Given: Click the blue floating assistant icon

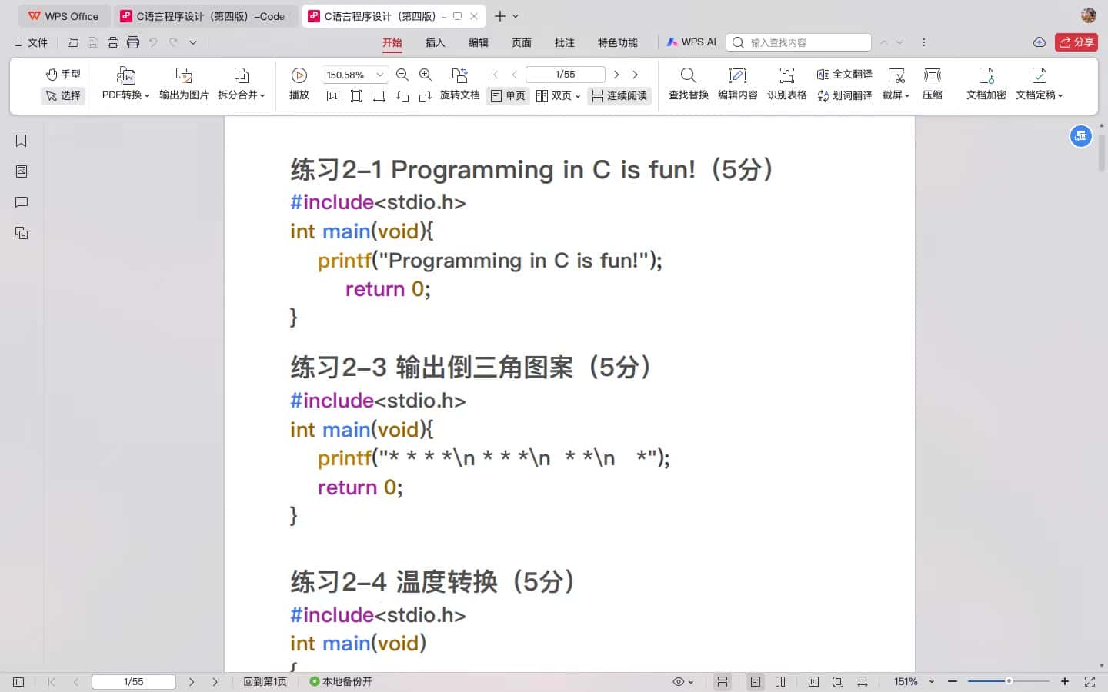Looking at the screenshot, I should (1081, 136).
